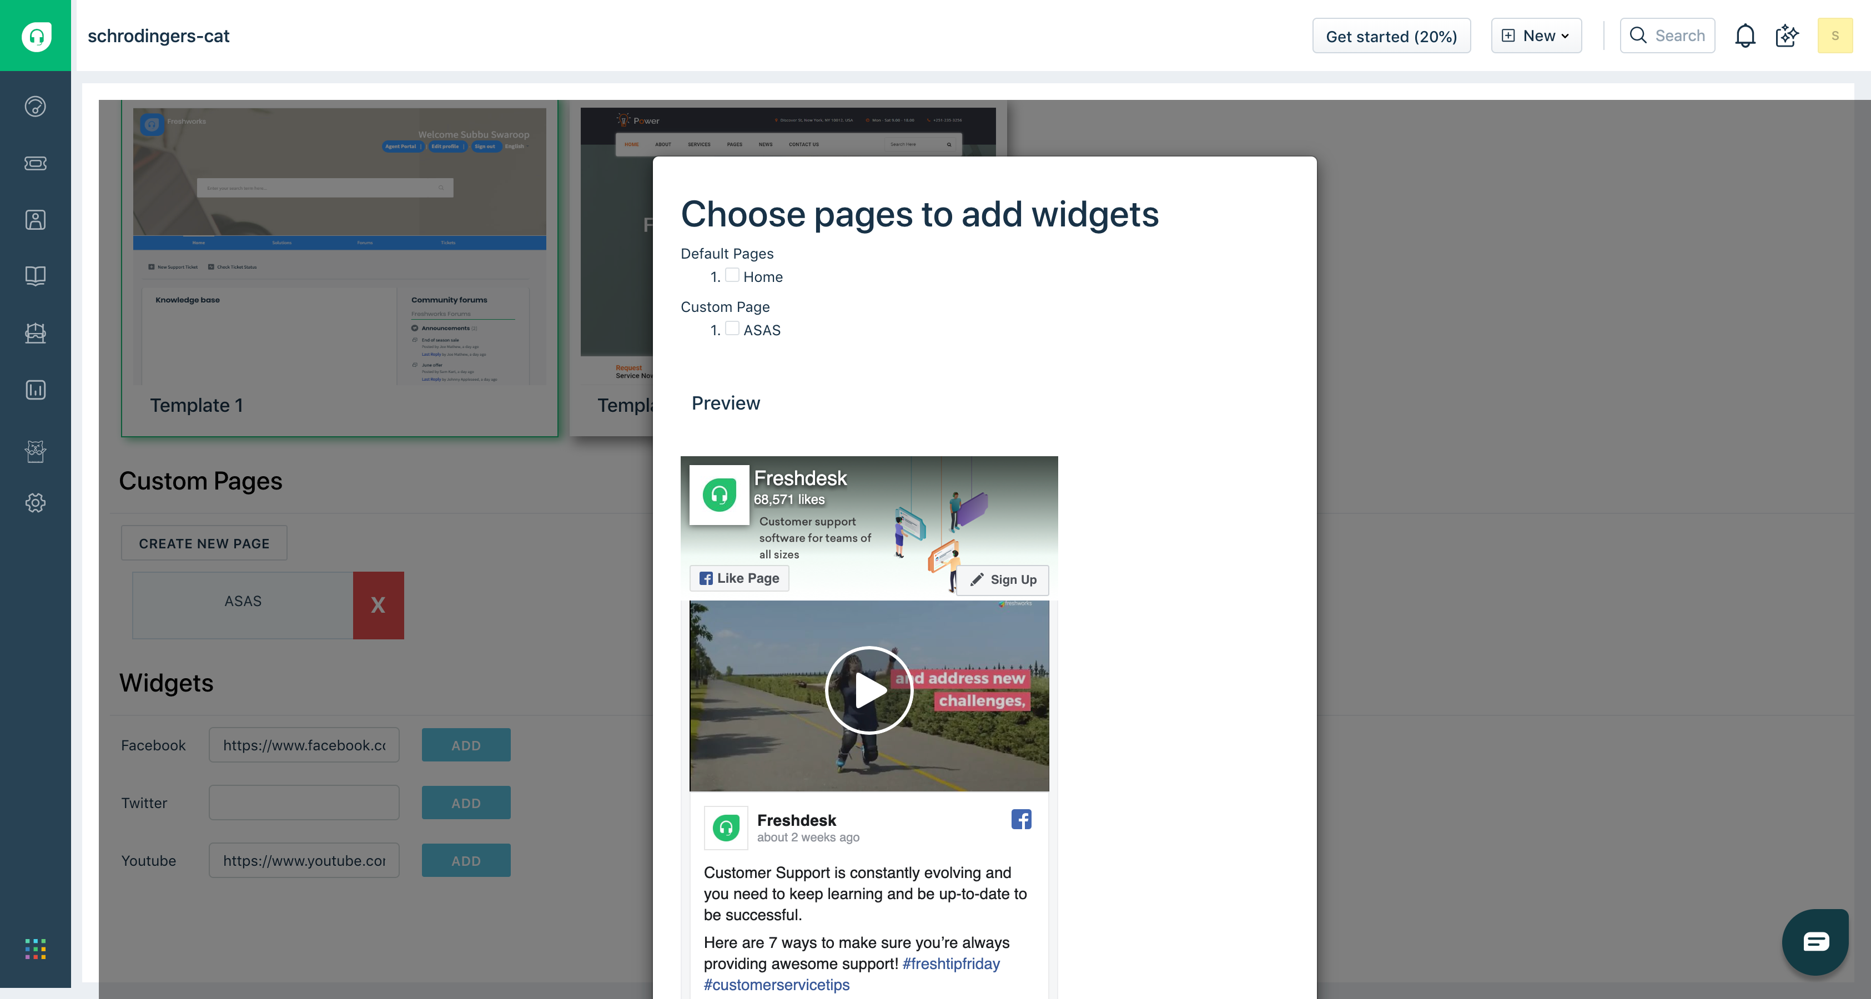The image size is (1871, 999).
Task: Check the Home page checkbox
Action: pos(732,275)
